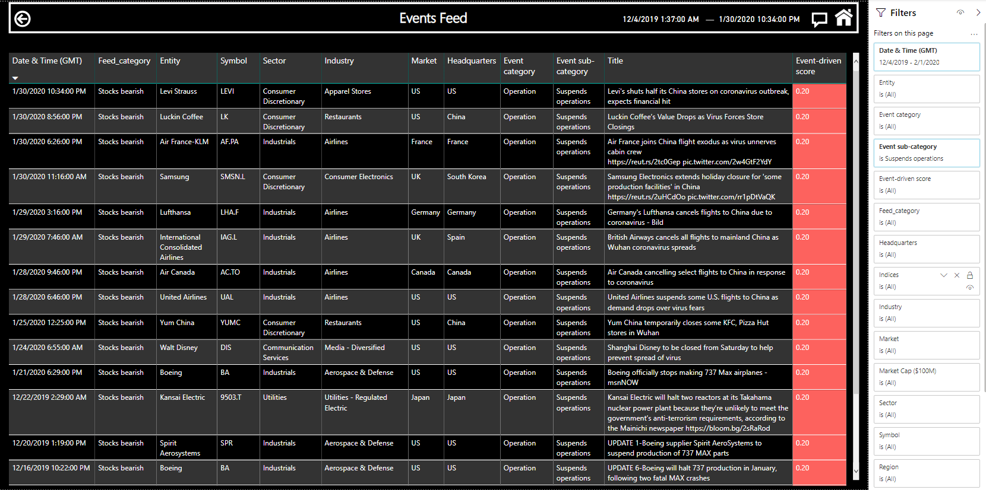This screenshot has width=986, height=490.
Task: Open the Date & Time (GMT) filter card
Action: (x=927, y=57)
